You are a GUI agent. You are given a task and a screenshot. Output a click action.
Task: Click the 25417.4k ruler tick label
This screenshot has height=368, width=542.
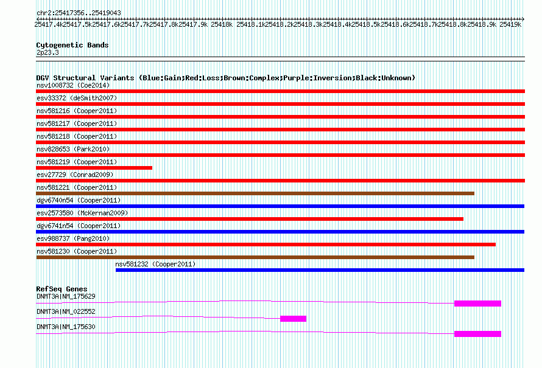pos(49,24)
